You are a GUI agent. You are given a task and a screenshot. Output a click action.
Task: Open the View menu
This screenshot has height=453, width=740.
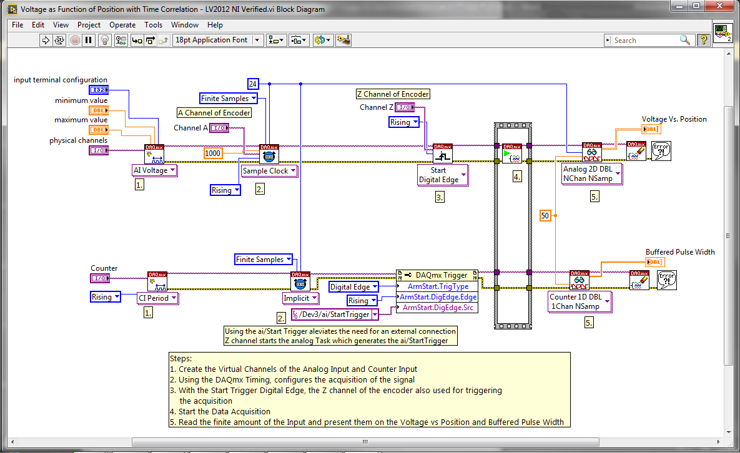point(61,25)
